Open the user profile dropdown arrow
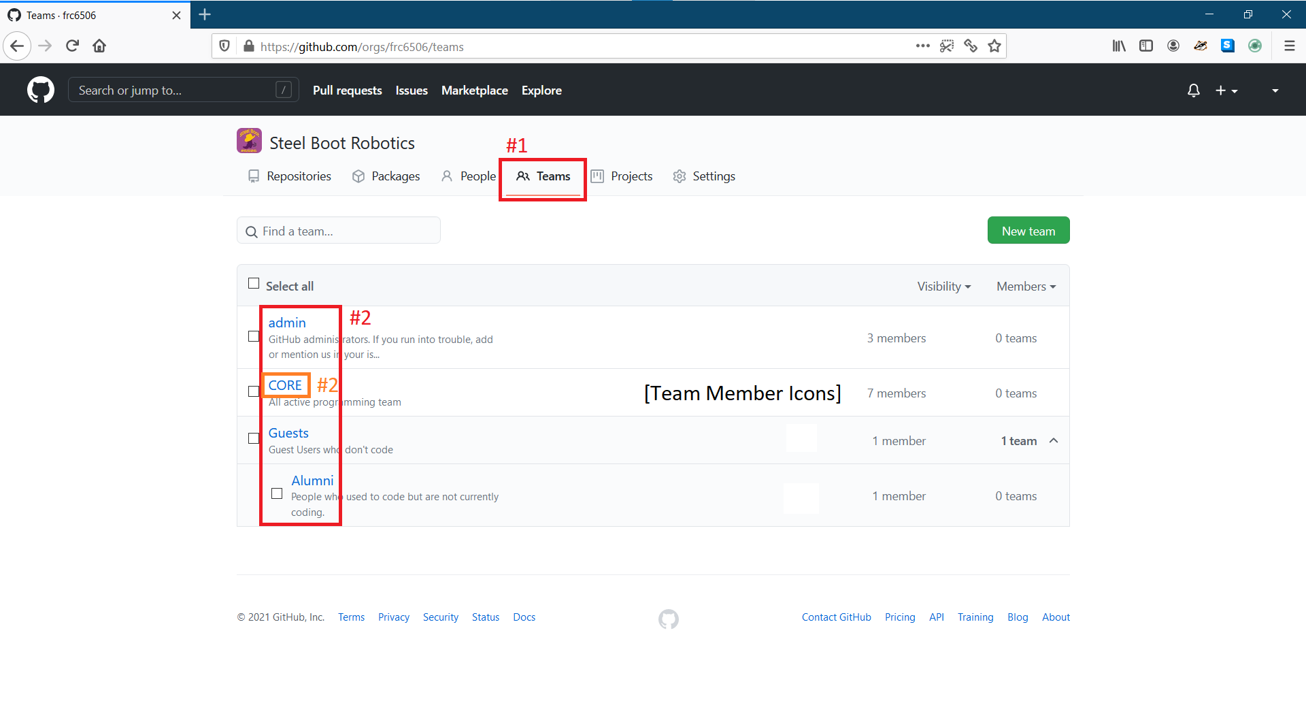The height and width of the screenshot is (701, 1306). [x=1275, y=91]
